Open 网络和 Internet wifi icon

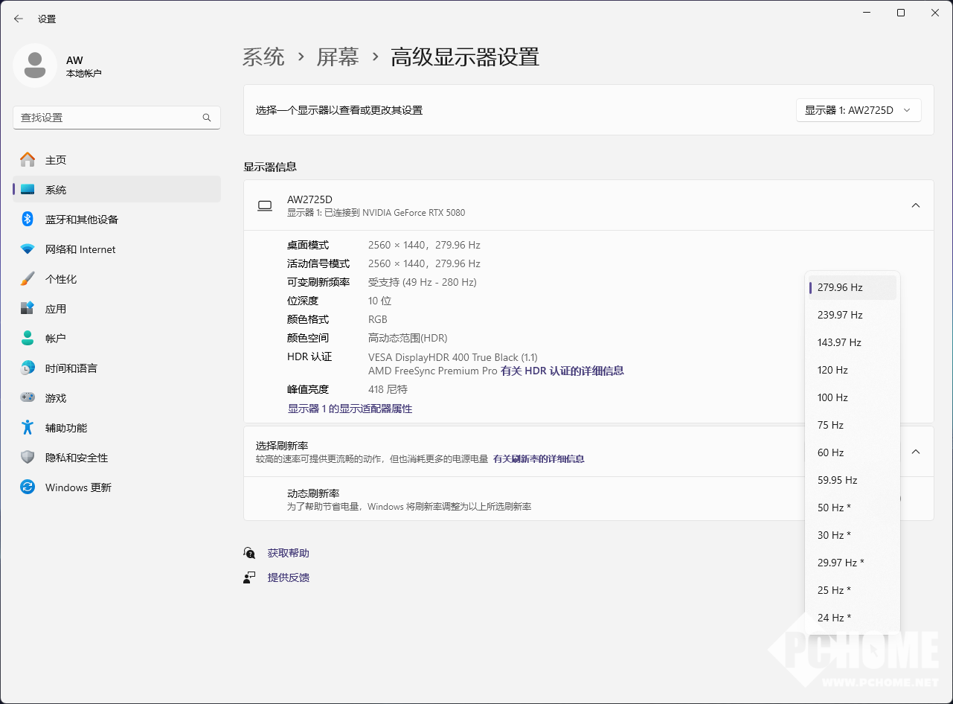(28, 249)
